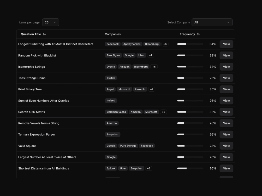The image size is (262, 196).
Task: Expand +8 companies for Shortest Distance row
Action: click(x=148, y=168)
